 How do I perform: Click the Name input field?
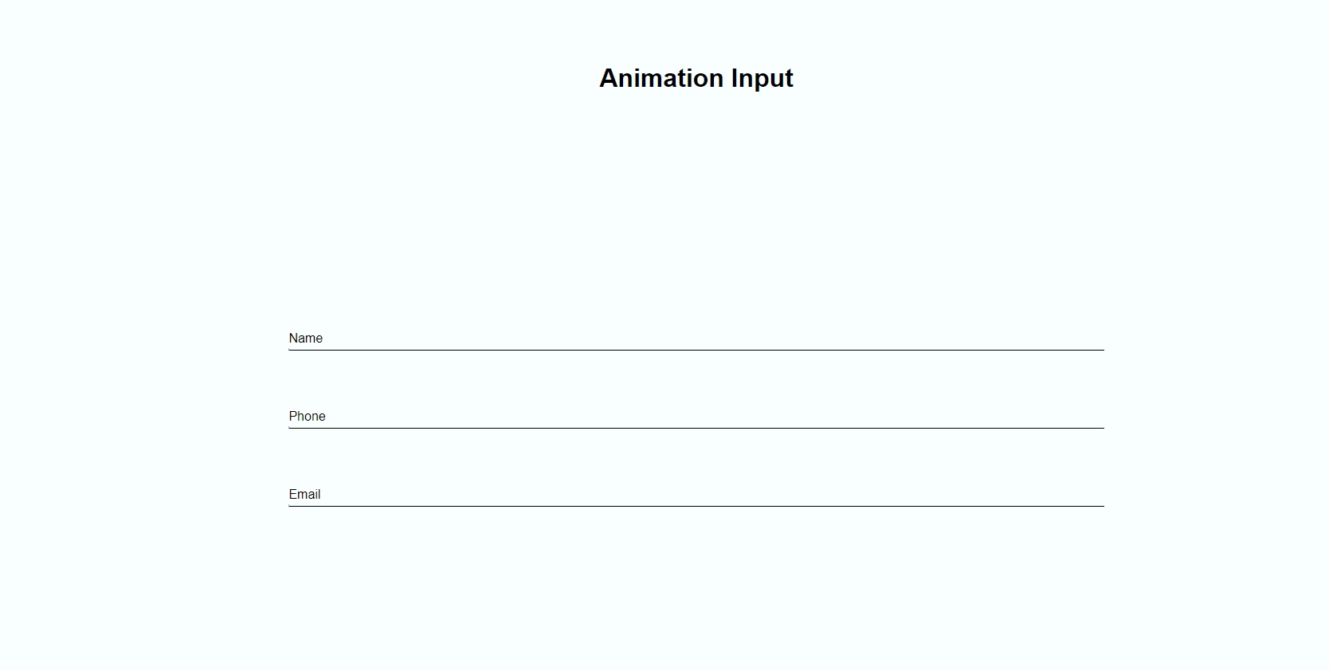(x=696, y=339)
